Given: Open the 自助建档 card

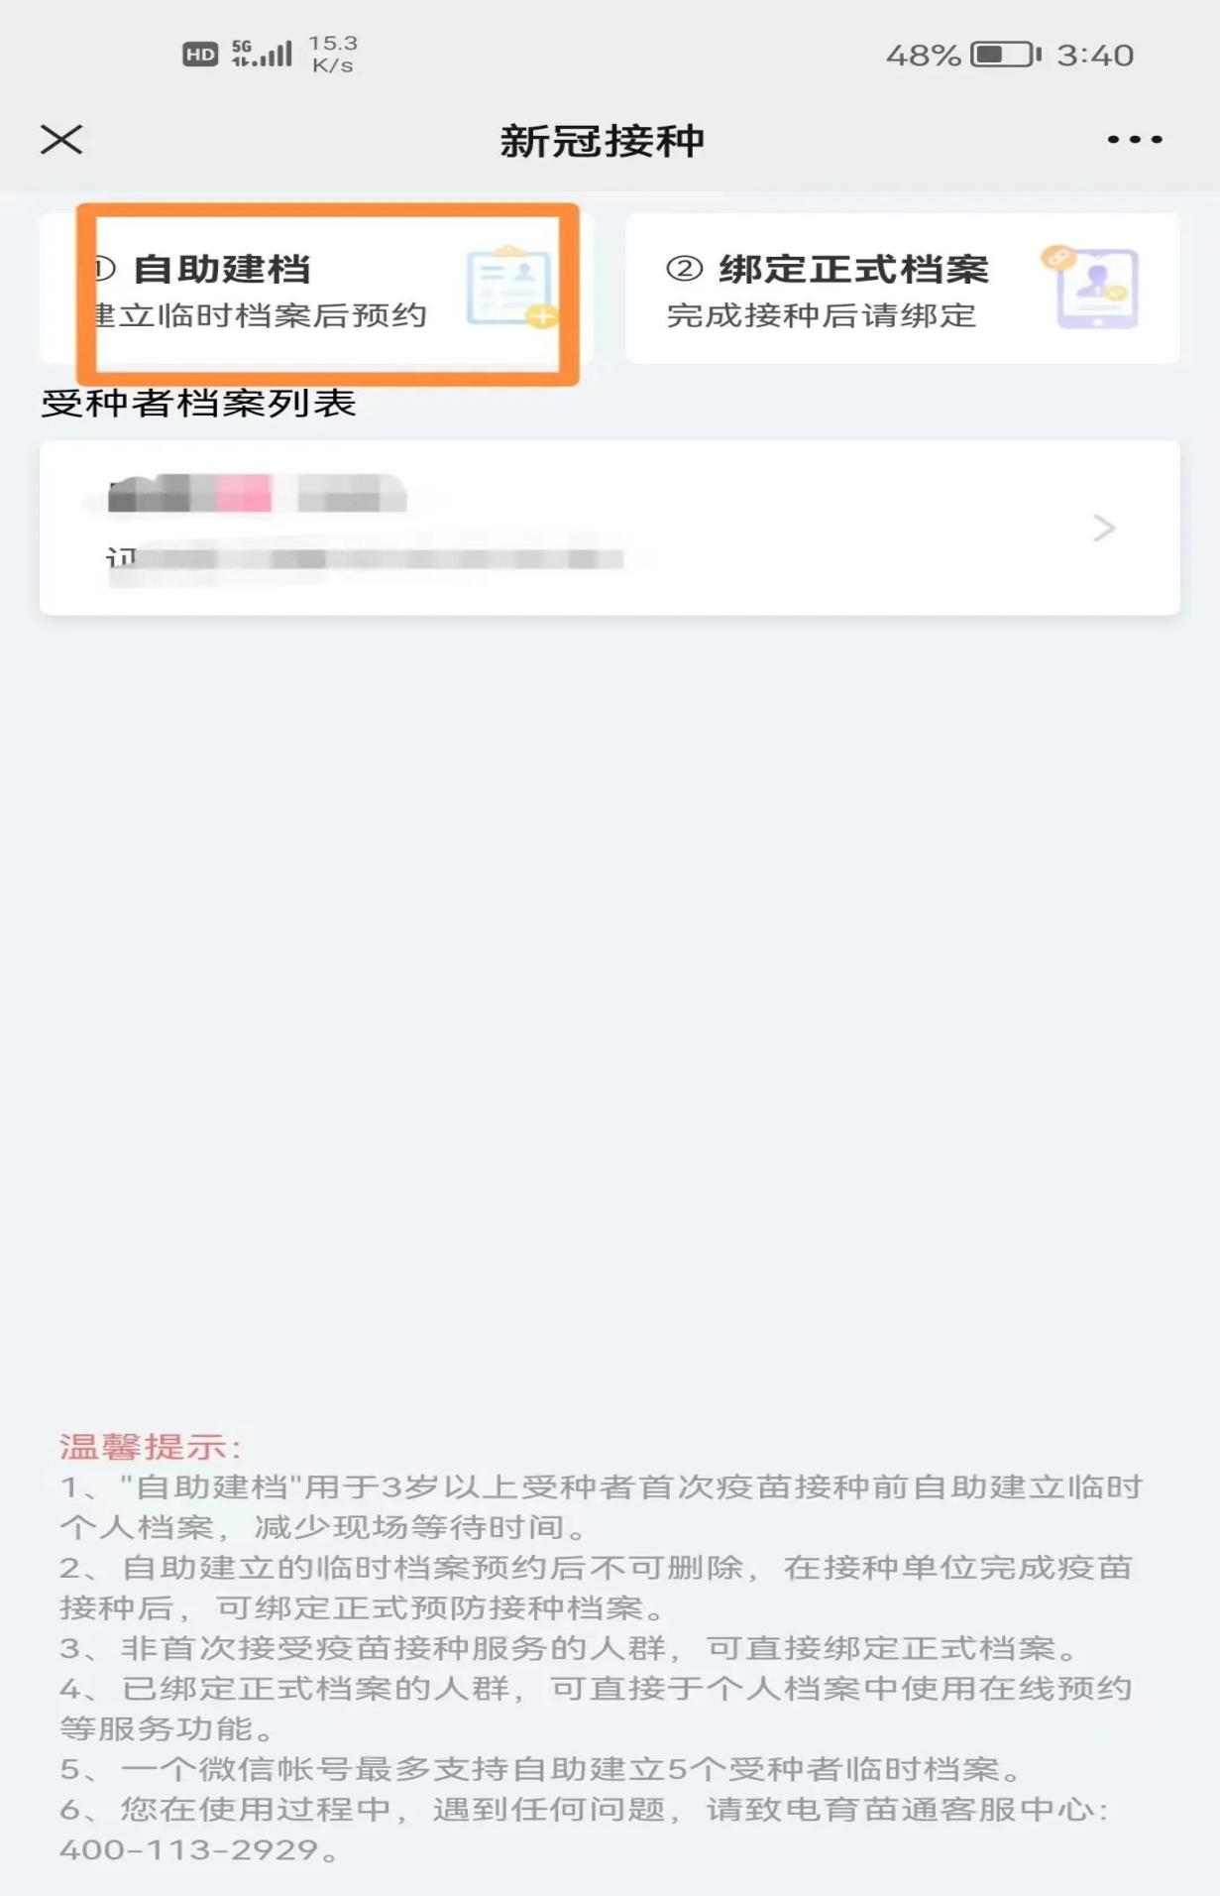Looking at the screenshot, I should 316,289.
